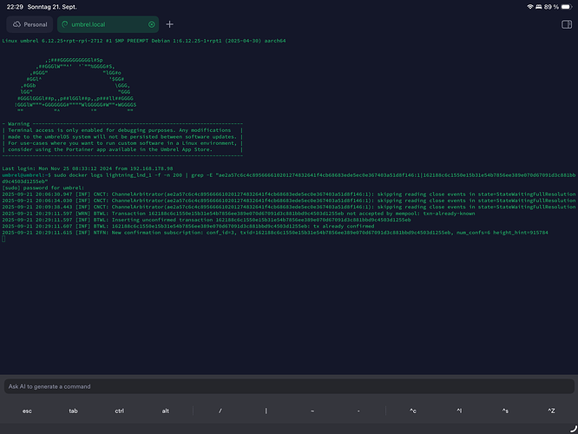
Task: Tap the battery icon in status bar
Action: (x=564, y=6)
